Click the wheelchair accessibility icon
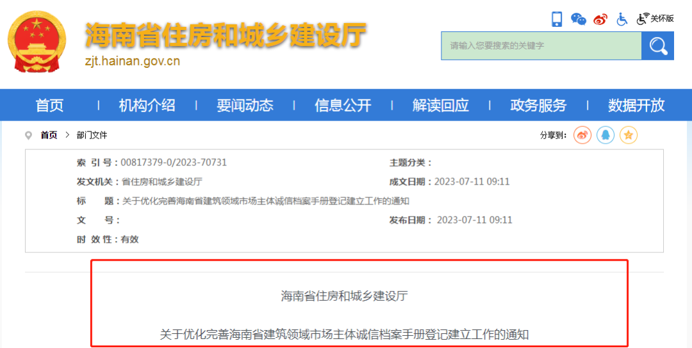 click(x=622, y=19)
